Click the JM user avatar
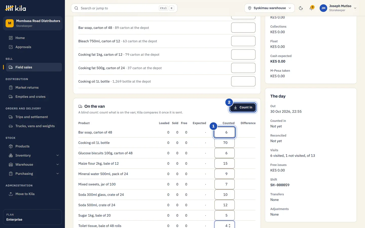The height and width of the screenshot is (228, 365). point(323,8)
